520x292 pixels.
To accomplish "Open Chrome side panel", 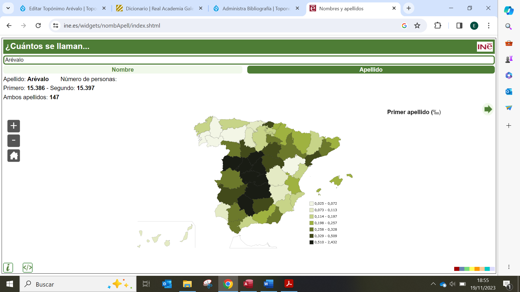I will point(459,26).
